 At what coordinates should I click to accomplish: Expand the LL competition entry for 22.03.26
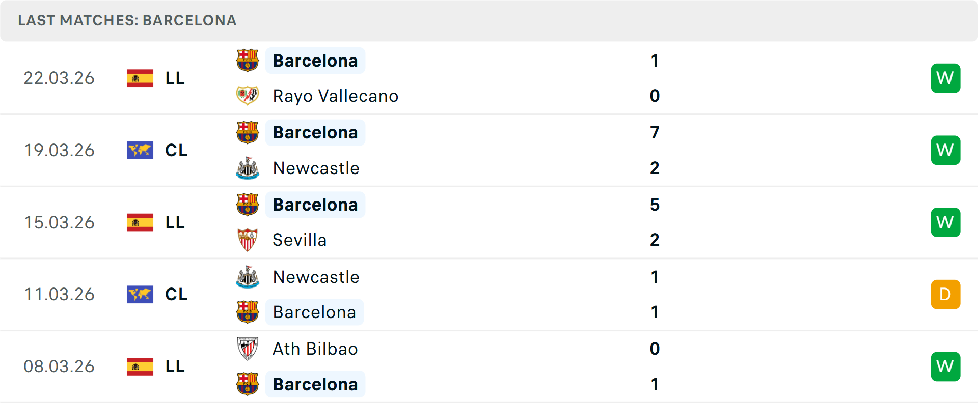[x=176, y=78]
